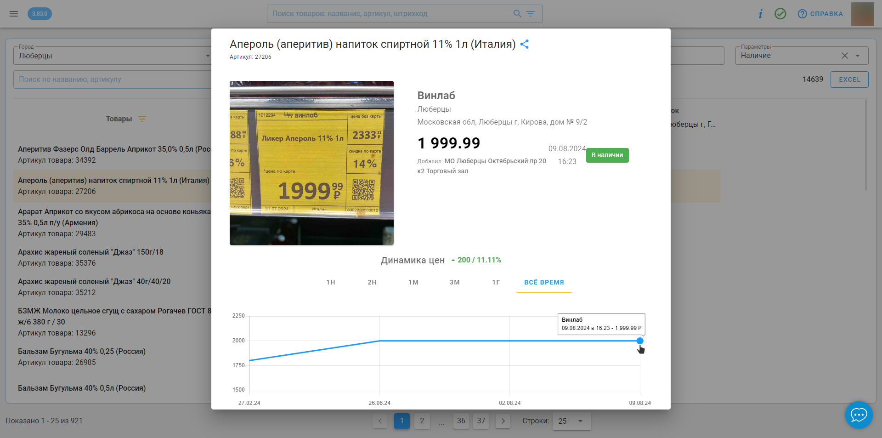Select the 1Г price period tab
This screenshot has height=438, width=882.
pyautogui.click(x=496, y=282)
